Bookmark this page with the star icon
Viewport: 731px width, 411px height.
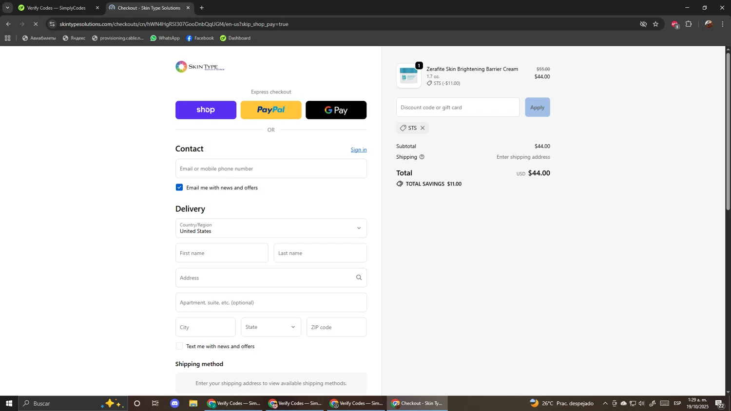tap(656, 24)
